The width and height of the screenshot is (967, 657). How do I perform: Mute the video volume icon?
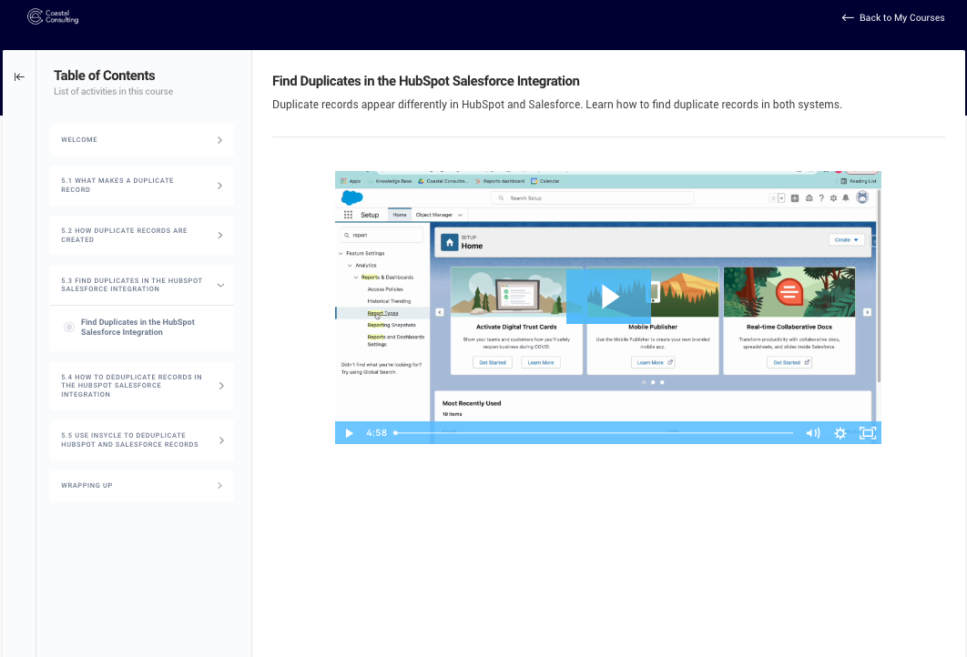coord(813,433)
